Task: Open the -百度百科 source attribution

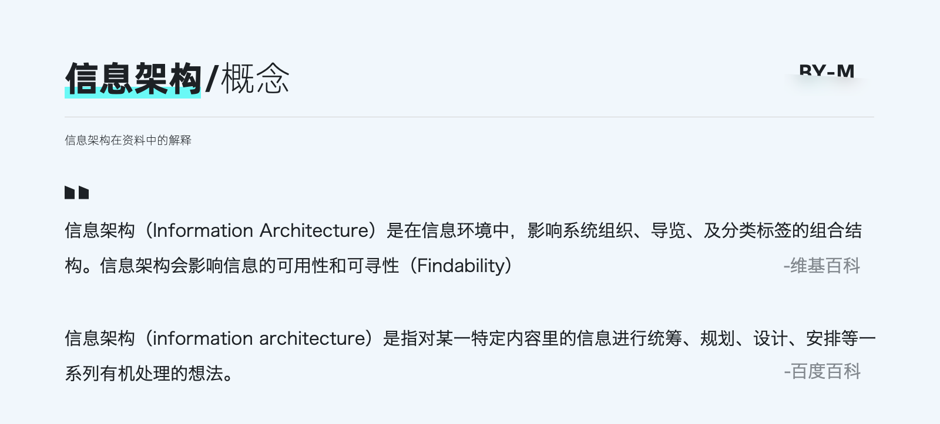Action: (x=821, y=371)
